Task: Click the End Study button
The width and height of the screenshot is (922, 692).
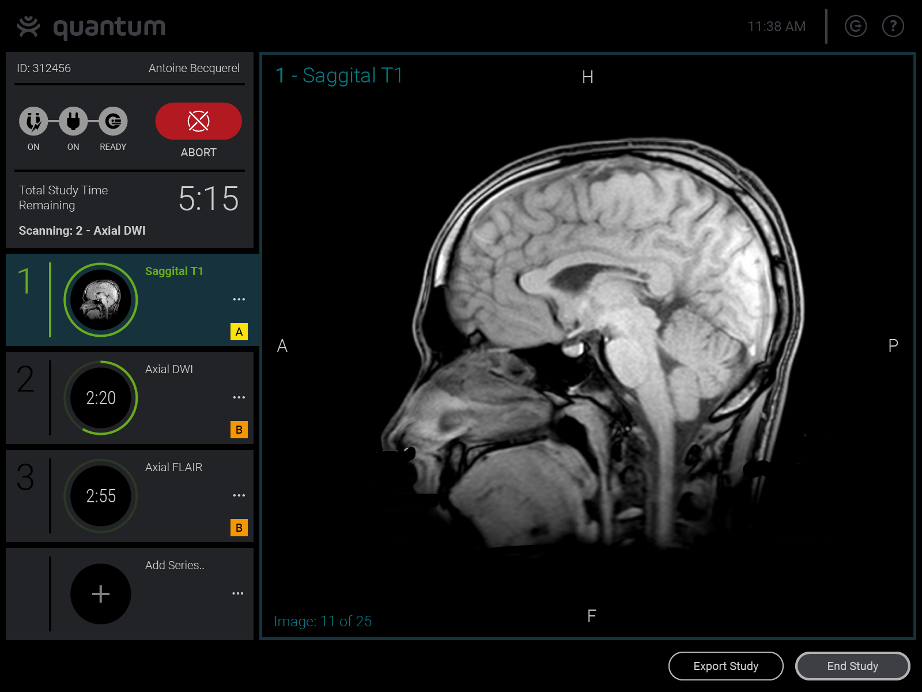Action: [852, 666]
